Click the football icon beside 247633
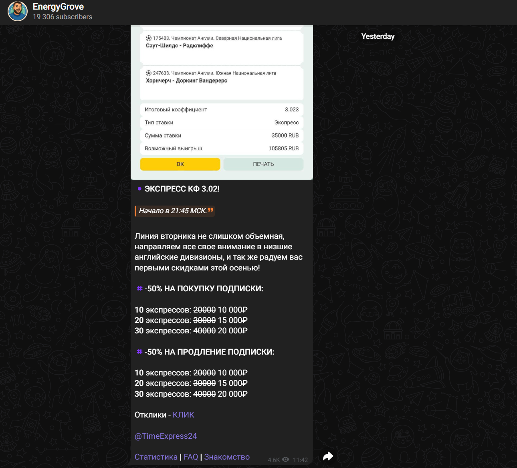This screenshot has height=468, width=517. point(149,73)
